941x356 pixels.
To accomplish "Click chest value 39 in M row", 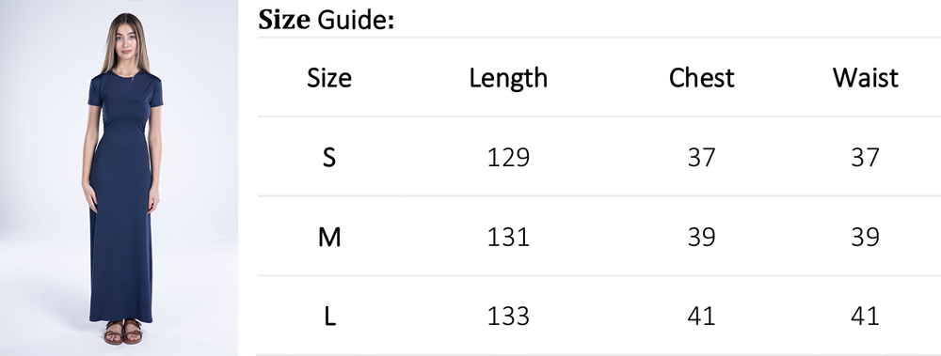I will coord(702,238).
